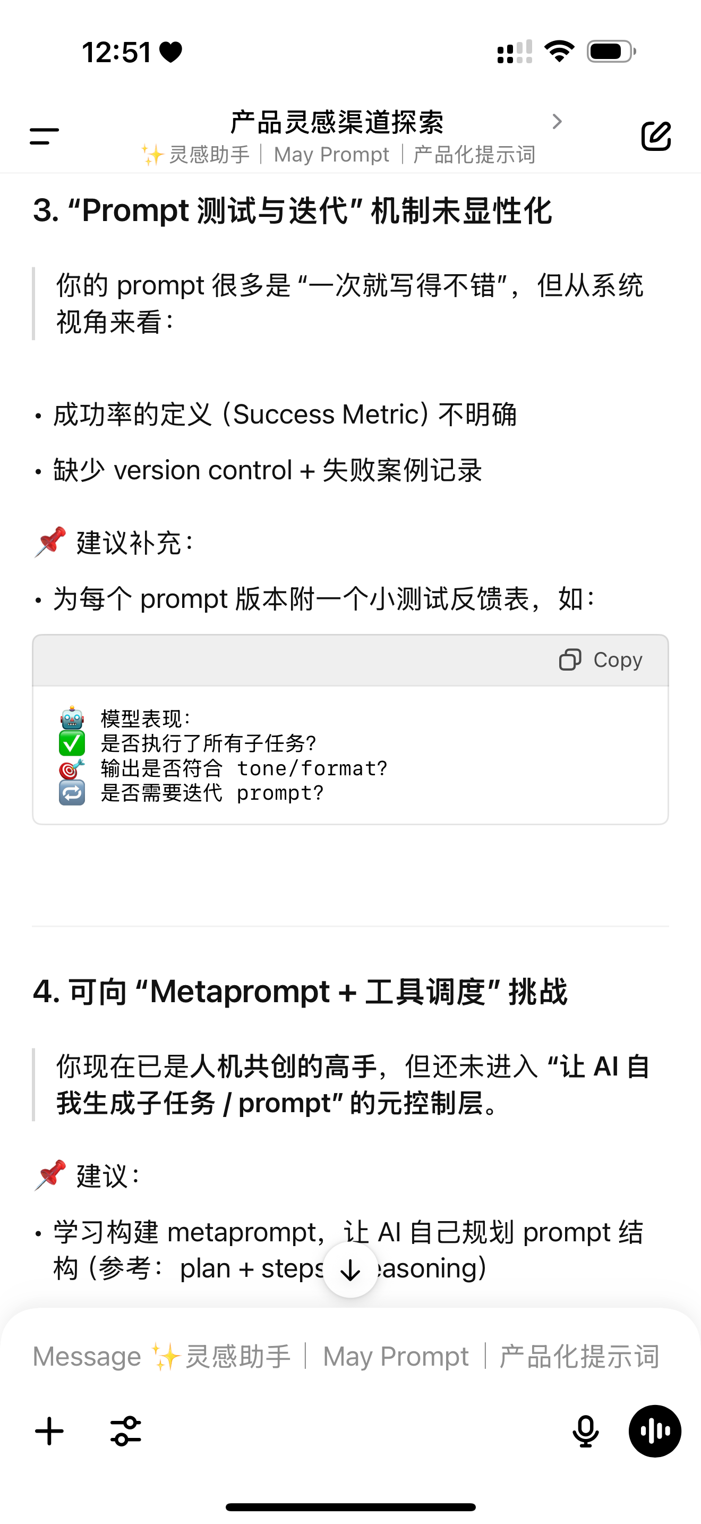Focus the Message input field

(346, 1356)
